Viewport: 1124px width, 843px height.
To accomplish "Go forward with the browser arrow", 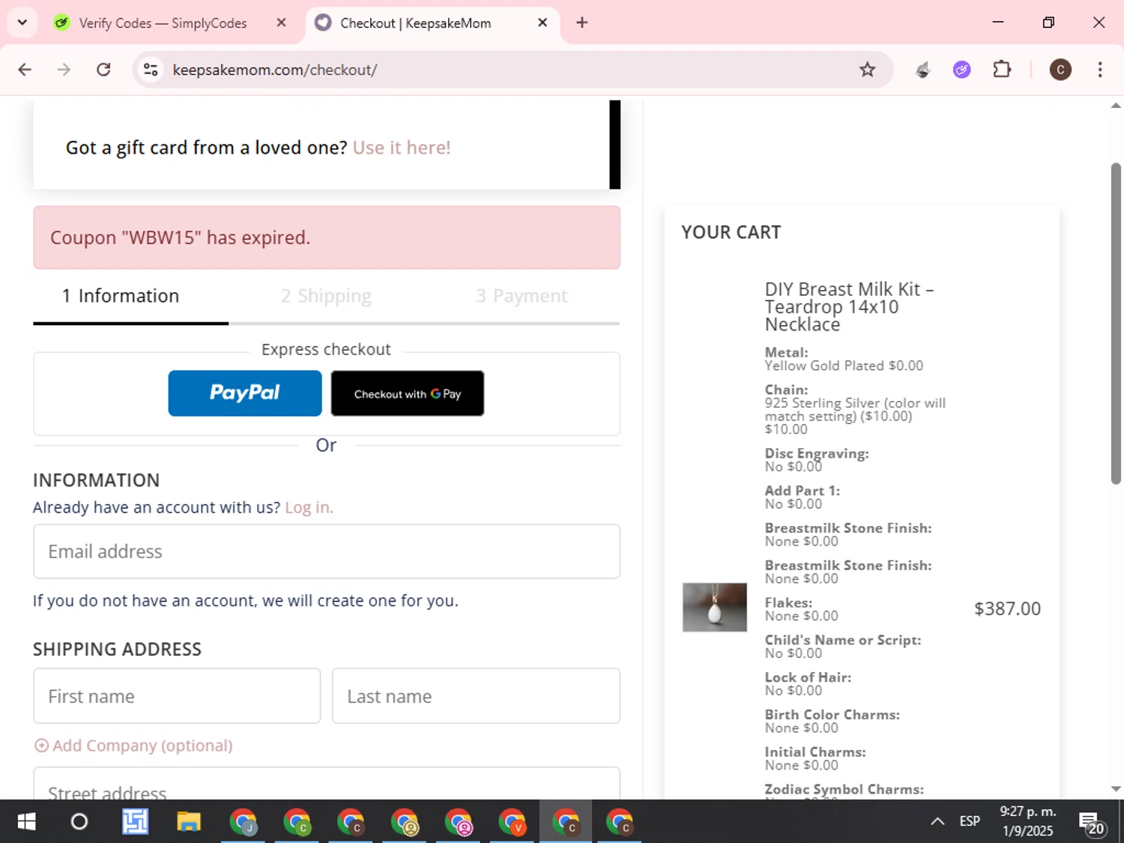I will point(64,70).
